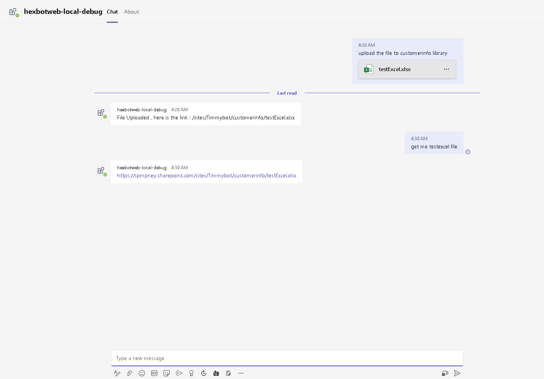The height and width of the screenshot is (379, 544).
Task: Attach a file using the paperclip icon
Action: tap(130, 373)
